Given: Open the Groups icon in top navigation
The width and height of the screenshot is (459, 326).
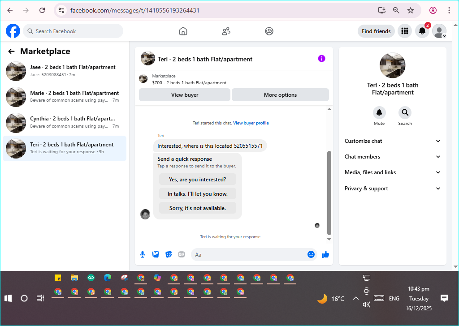Looking at the screenshot, I should click(x=269, y=31).
